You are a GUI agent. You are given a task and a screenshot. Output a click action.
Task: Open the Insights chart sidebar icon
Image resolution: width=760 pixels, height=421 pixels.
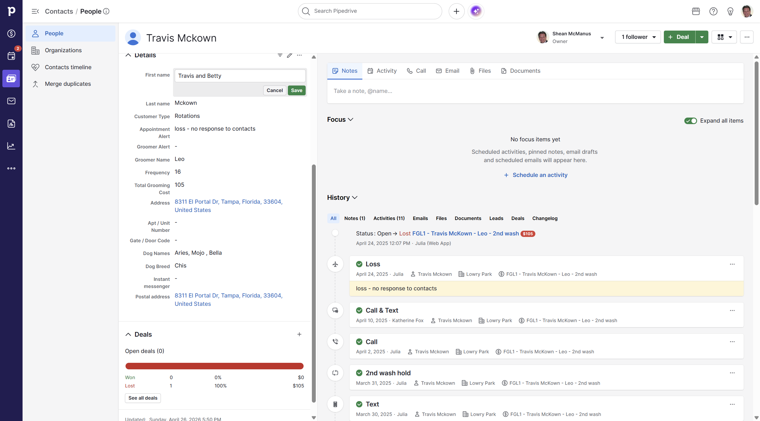(11, 146)
